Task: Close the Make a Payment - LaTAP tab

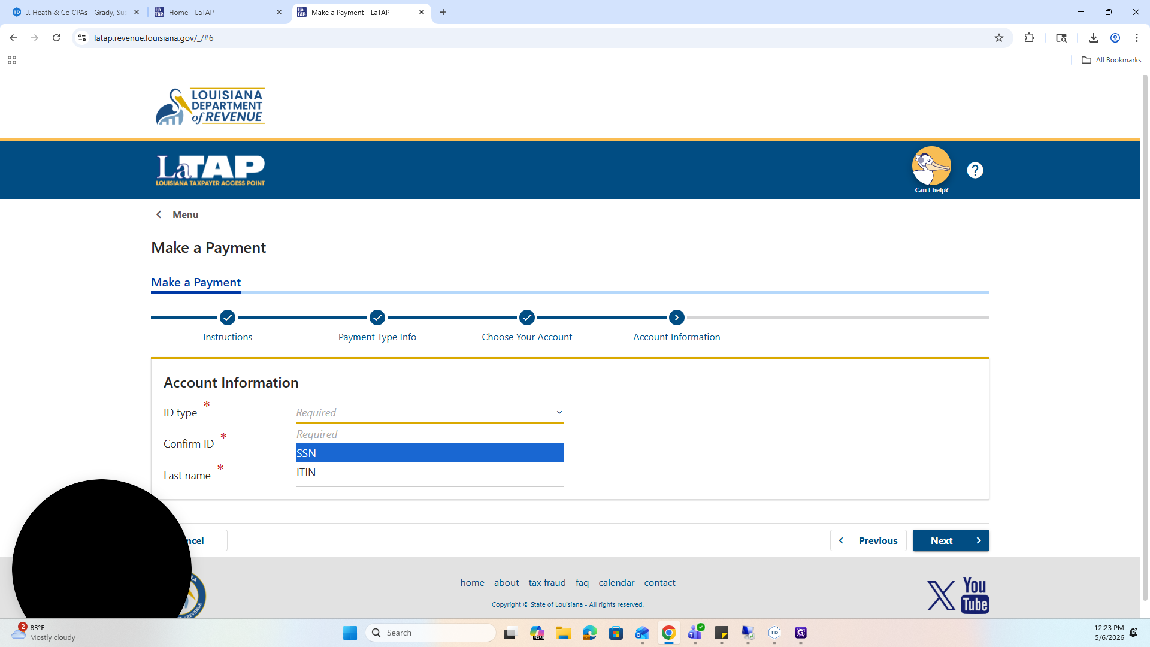Action: click(422, 12)
